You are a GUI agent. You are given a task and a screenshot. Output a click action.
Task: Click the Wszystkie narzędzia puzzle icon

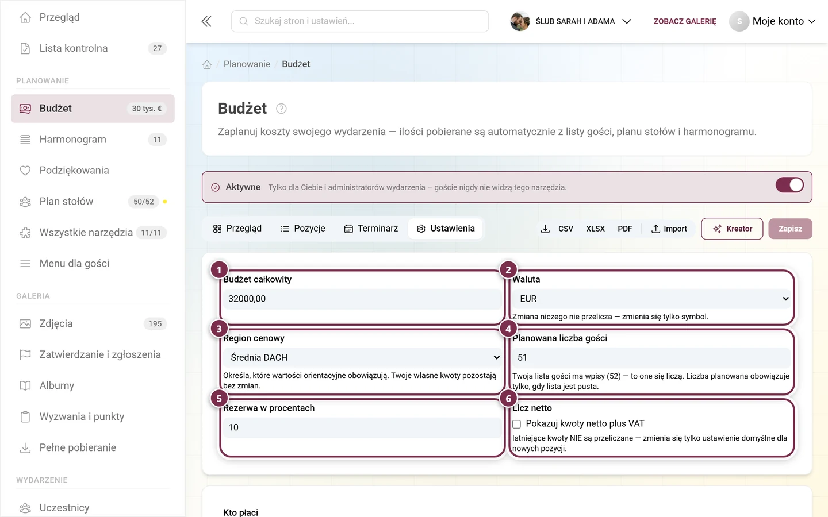tap(25, 233)
